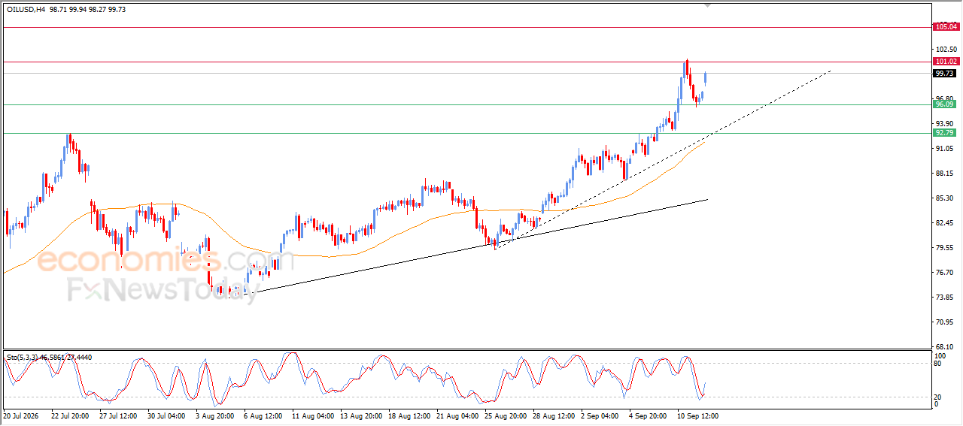Click the 99.73 current price tag

(x=945, y=73)
